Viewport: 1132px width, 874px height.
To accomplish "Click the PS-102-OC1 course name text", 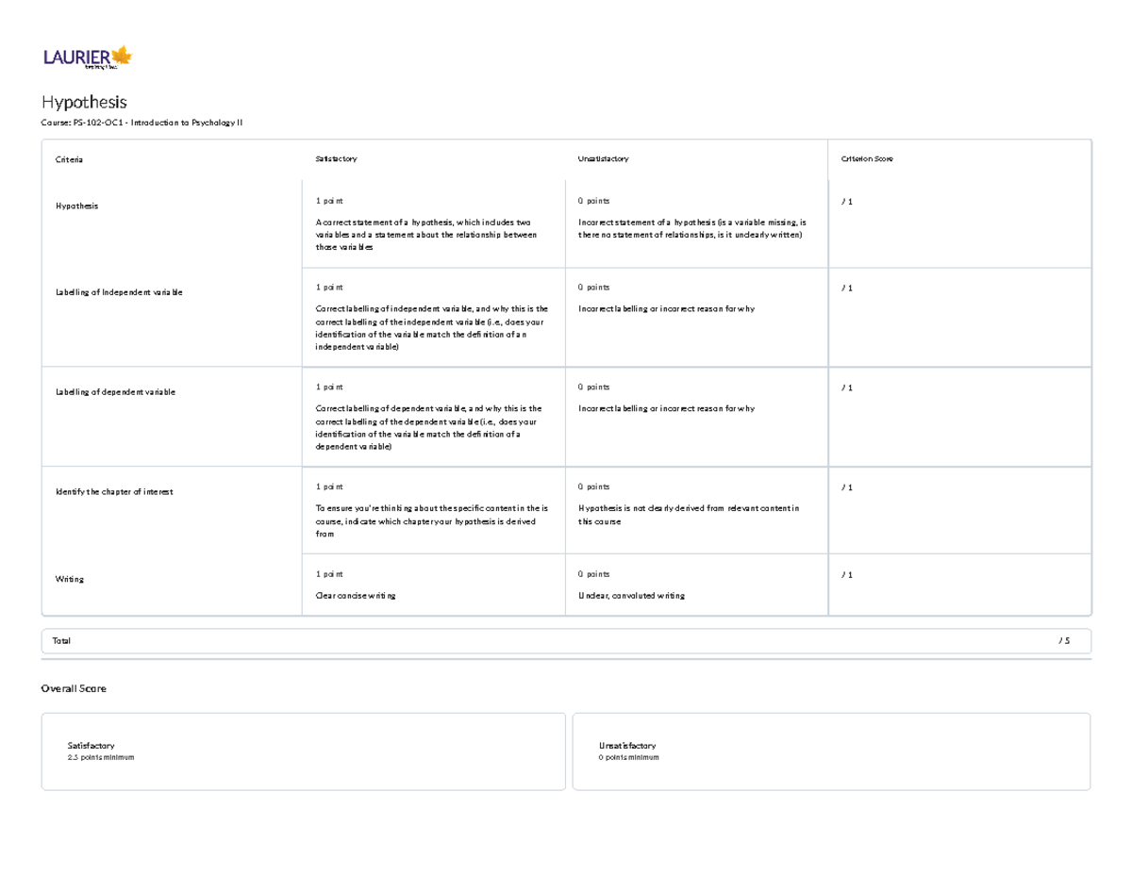I will [x=141, y=122].
